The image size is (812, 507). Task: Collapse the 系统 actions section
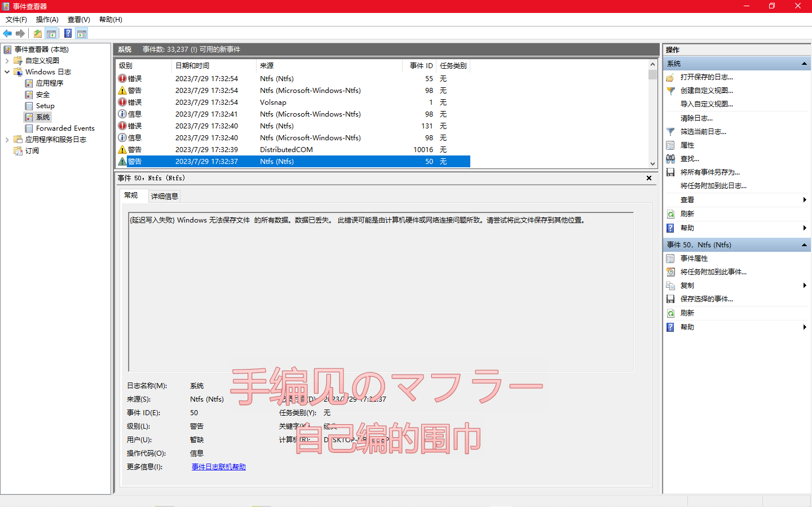[804, 64]
